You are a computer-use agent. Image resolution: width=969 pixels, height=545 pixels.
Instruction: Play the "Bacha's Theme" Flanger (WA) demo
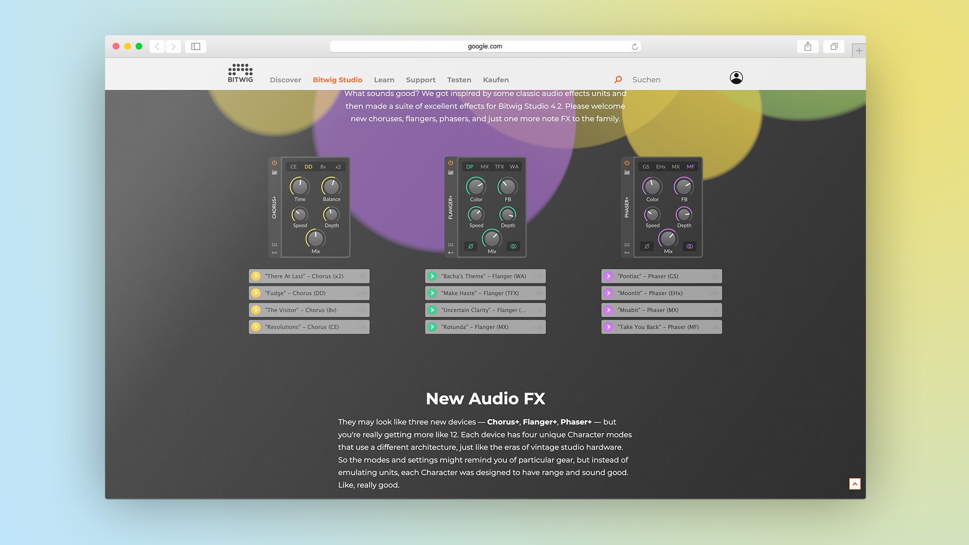433,276
